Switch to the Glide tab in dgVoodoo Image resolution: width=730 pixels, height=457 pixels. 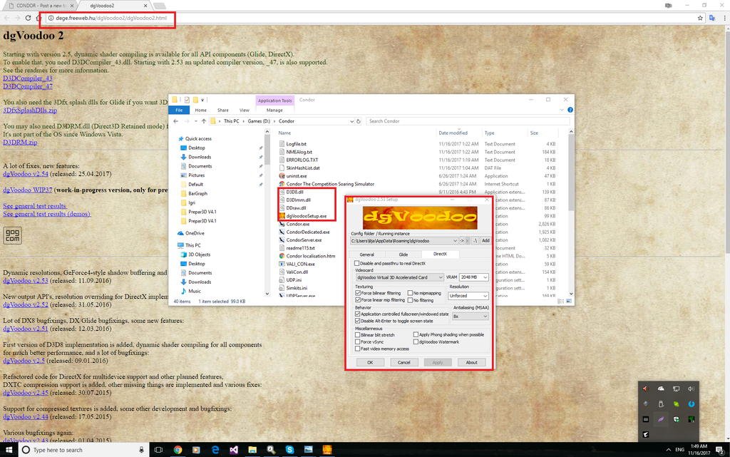[403, 255]
